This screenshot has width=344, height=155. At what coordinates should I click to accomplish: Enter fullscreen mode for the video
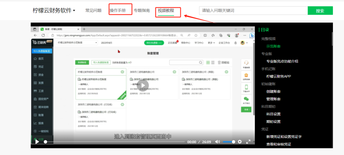click(x=248, y=142)
